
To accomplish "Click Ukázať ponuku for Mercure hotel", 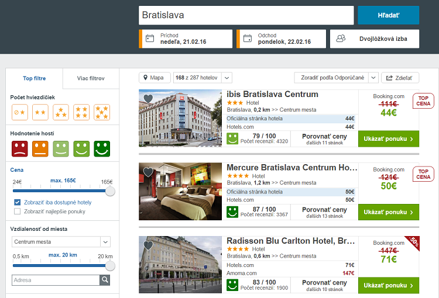I will (389, 212).
